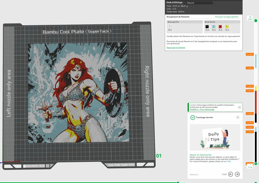Open the Daily Tips illustration
259x183 pixels.
tap(215, 137)
